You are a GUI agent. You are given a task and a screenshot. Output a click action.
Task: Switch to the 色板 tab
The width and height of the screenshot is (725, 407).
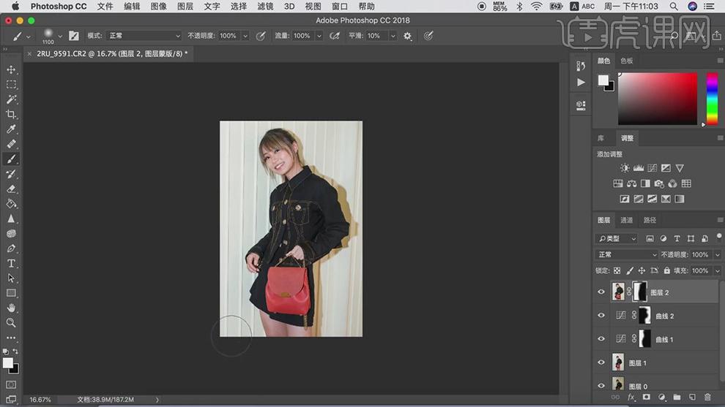pyautogui.click(x=627, y=61)
